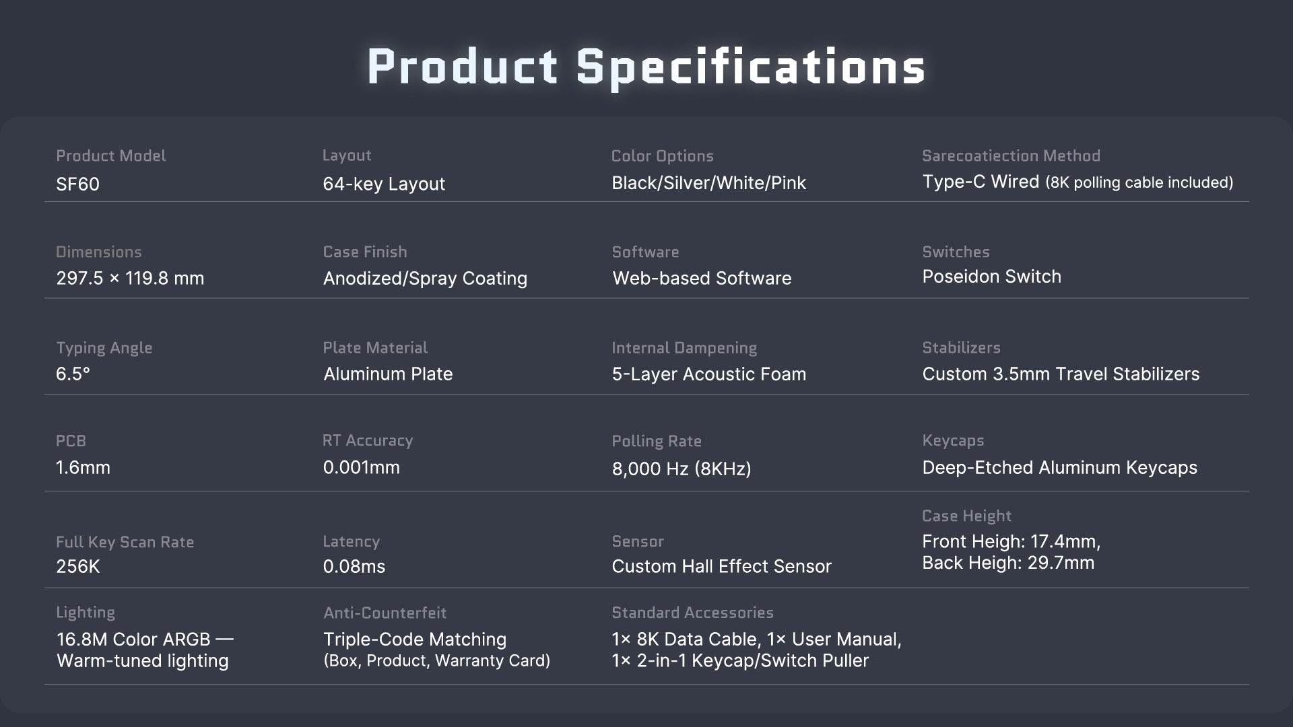1293x727 pixels.
Task: Click the 256K full key scan rate
Action: 77,567
